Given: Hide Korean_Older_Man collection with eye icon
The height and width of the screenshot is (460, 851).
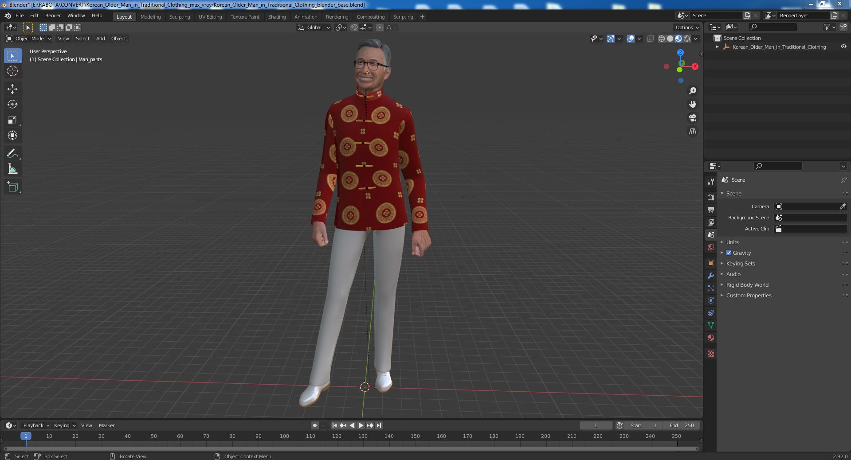Looking at the screenshot, I should (x=843, y=47).
